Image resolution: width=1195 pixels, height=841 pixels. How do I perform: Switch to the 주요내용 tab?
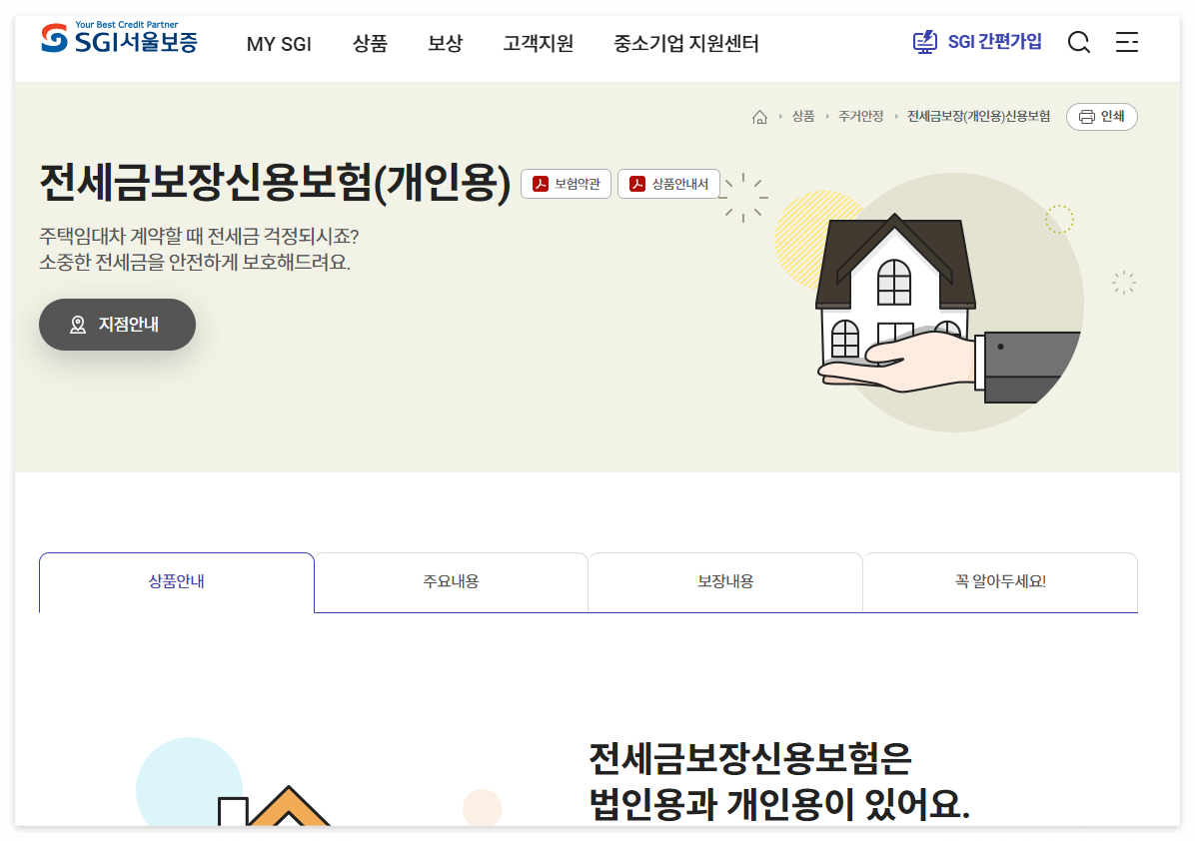coord(452,582)
